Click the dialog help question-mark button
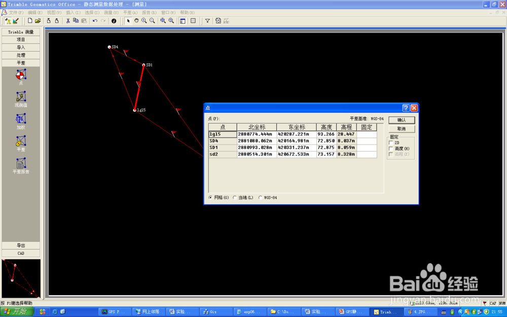This screenshot has width=507, height=317. 406,108
